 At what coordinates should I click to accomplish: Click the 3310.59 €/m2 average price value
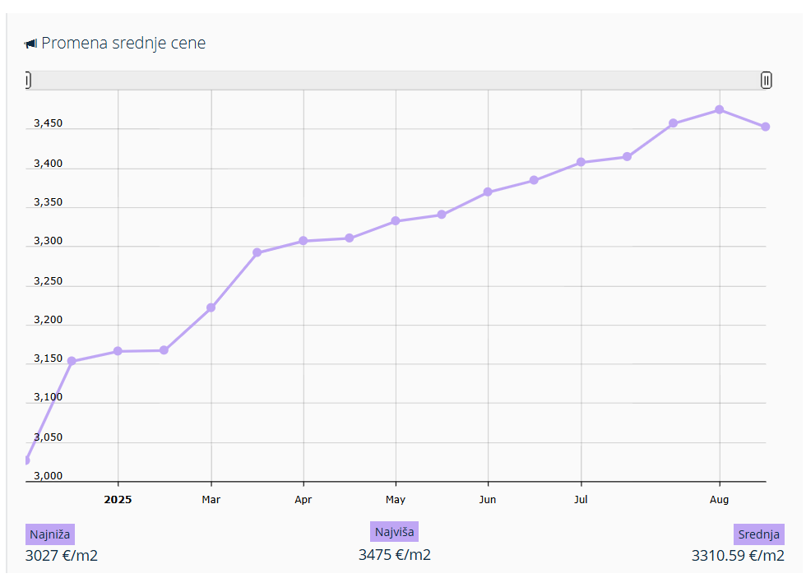738,556
